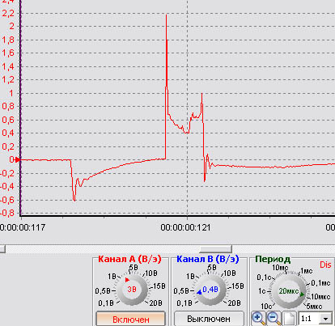Image resolution: width=335 pixels, height=326 pixels.
Task: Click the Канал B knob center showing 0,4В
Action: [x=210, y=290]
